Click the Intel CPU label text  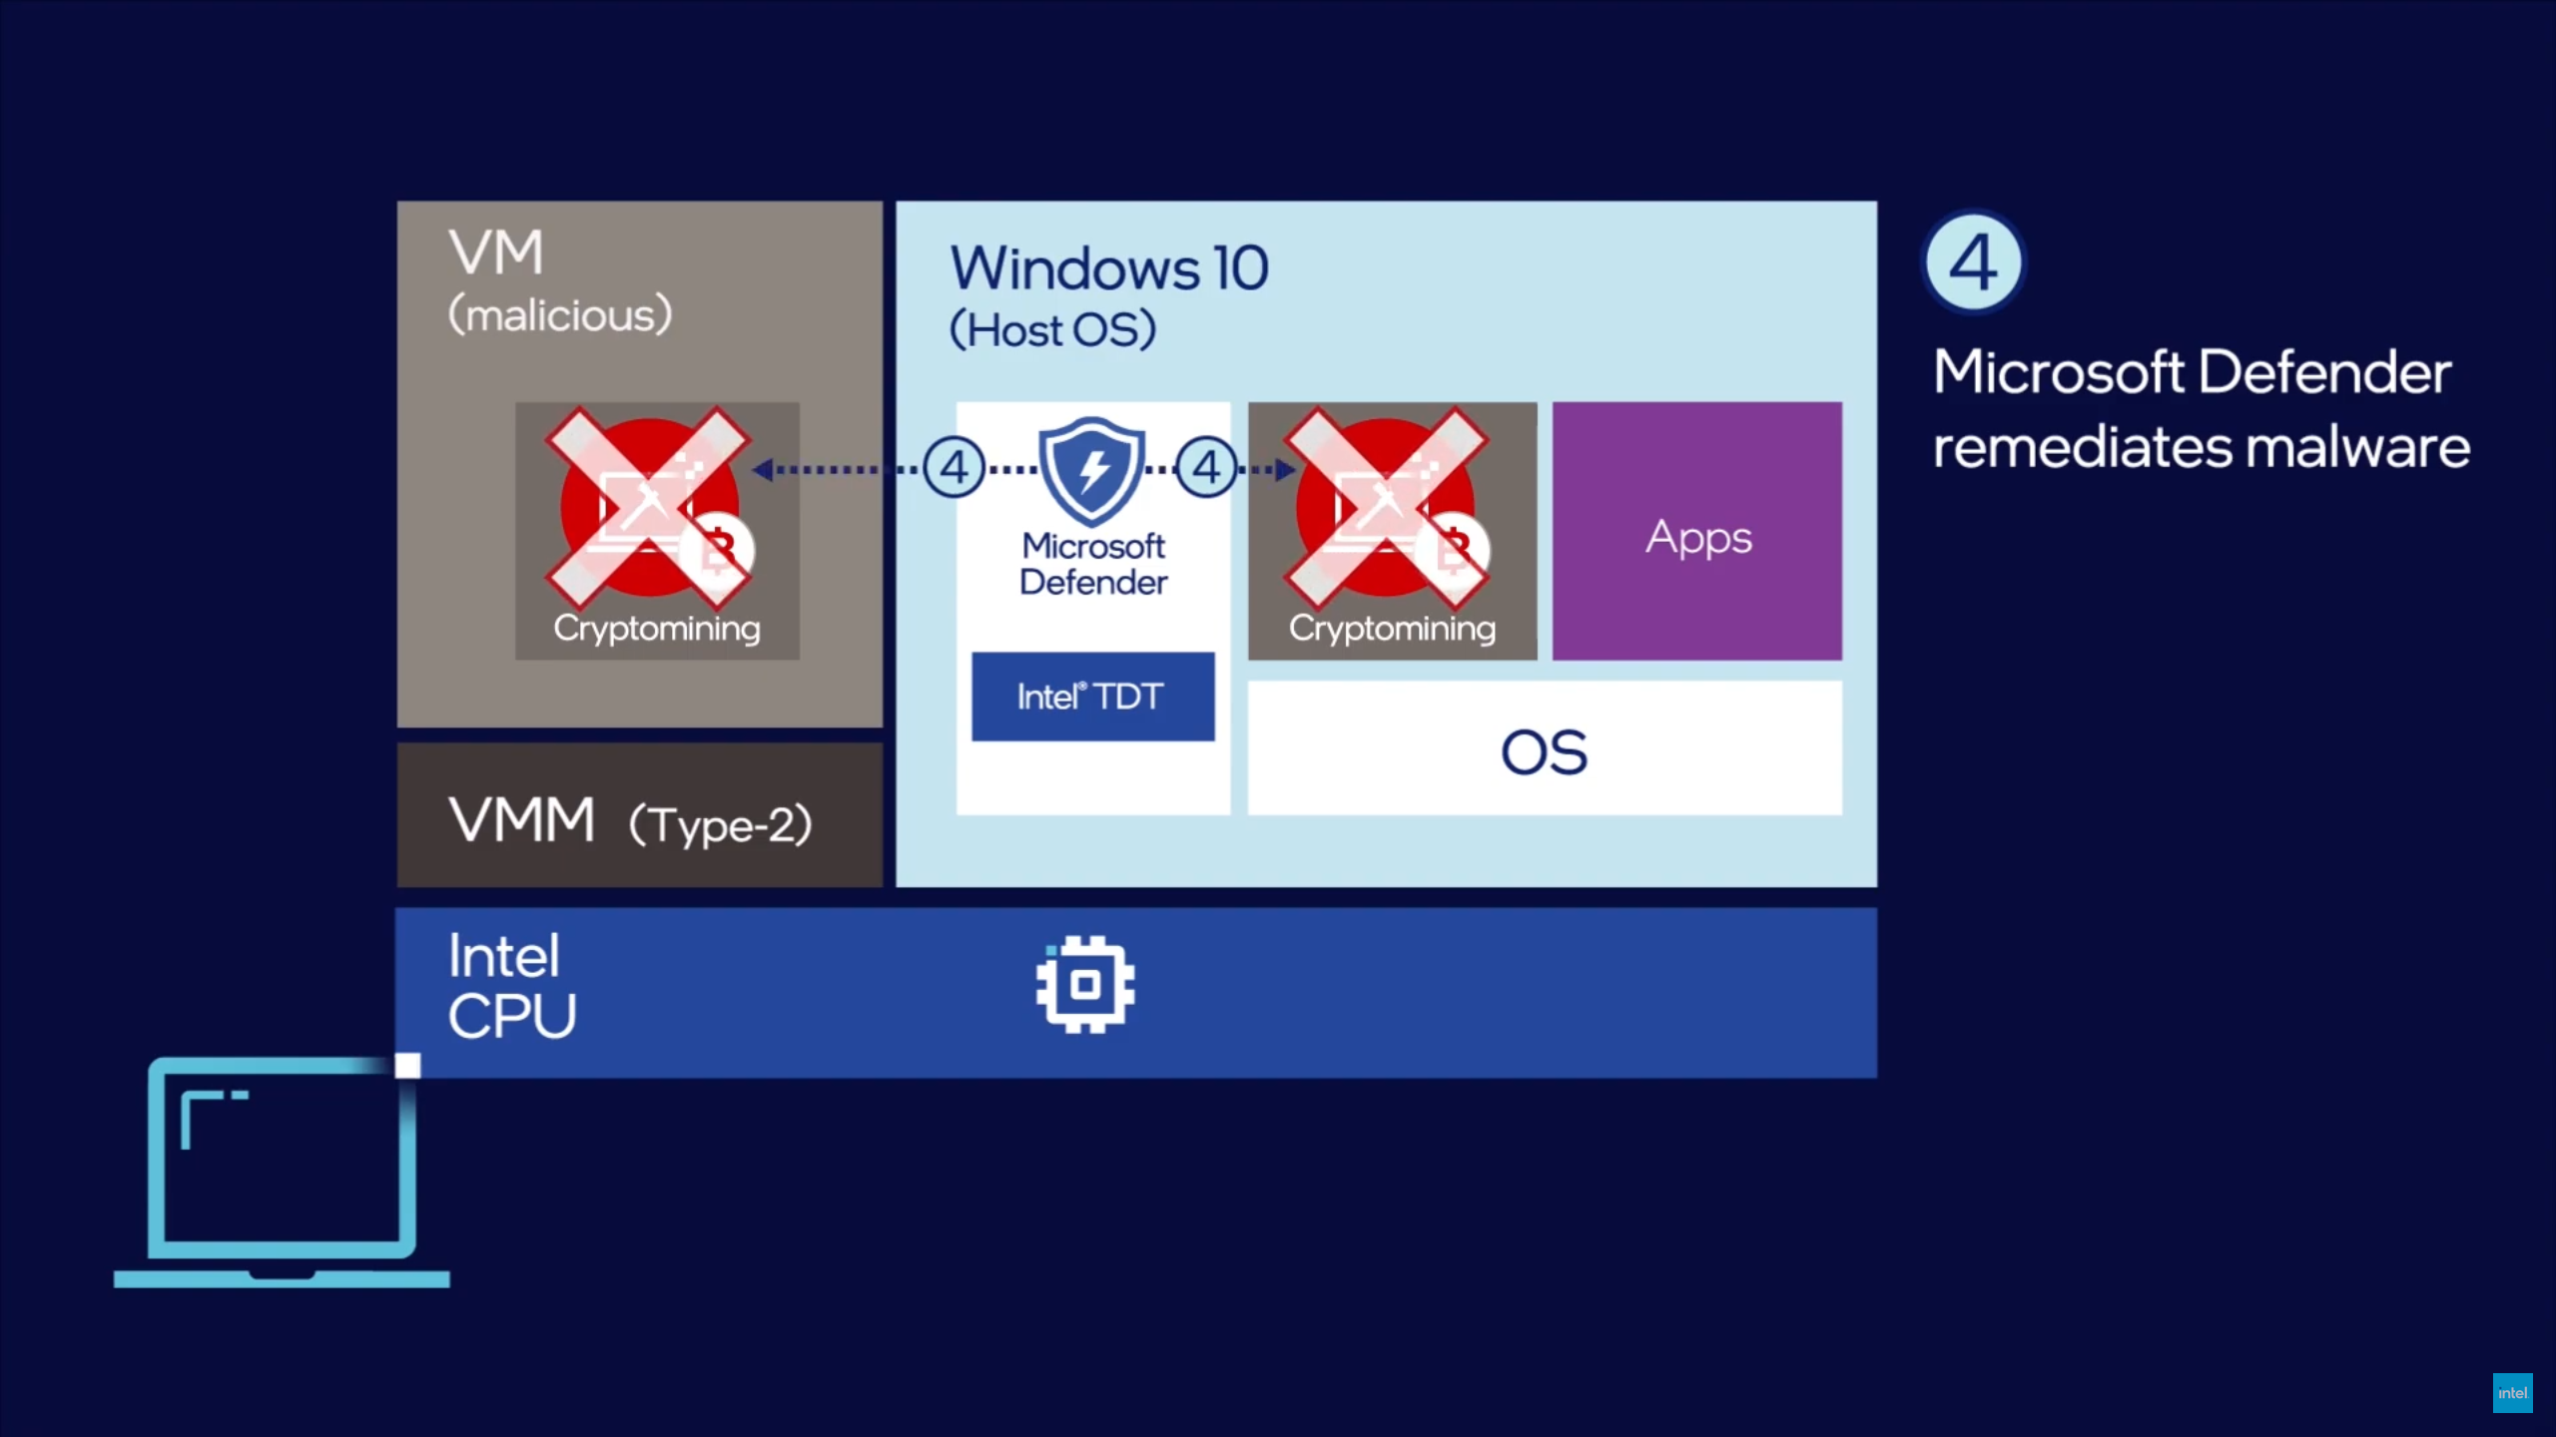tap(511, 986)
